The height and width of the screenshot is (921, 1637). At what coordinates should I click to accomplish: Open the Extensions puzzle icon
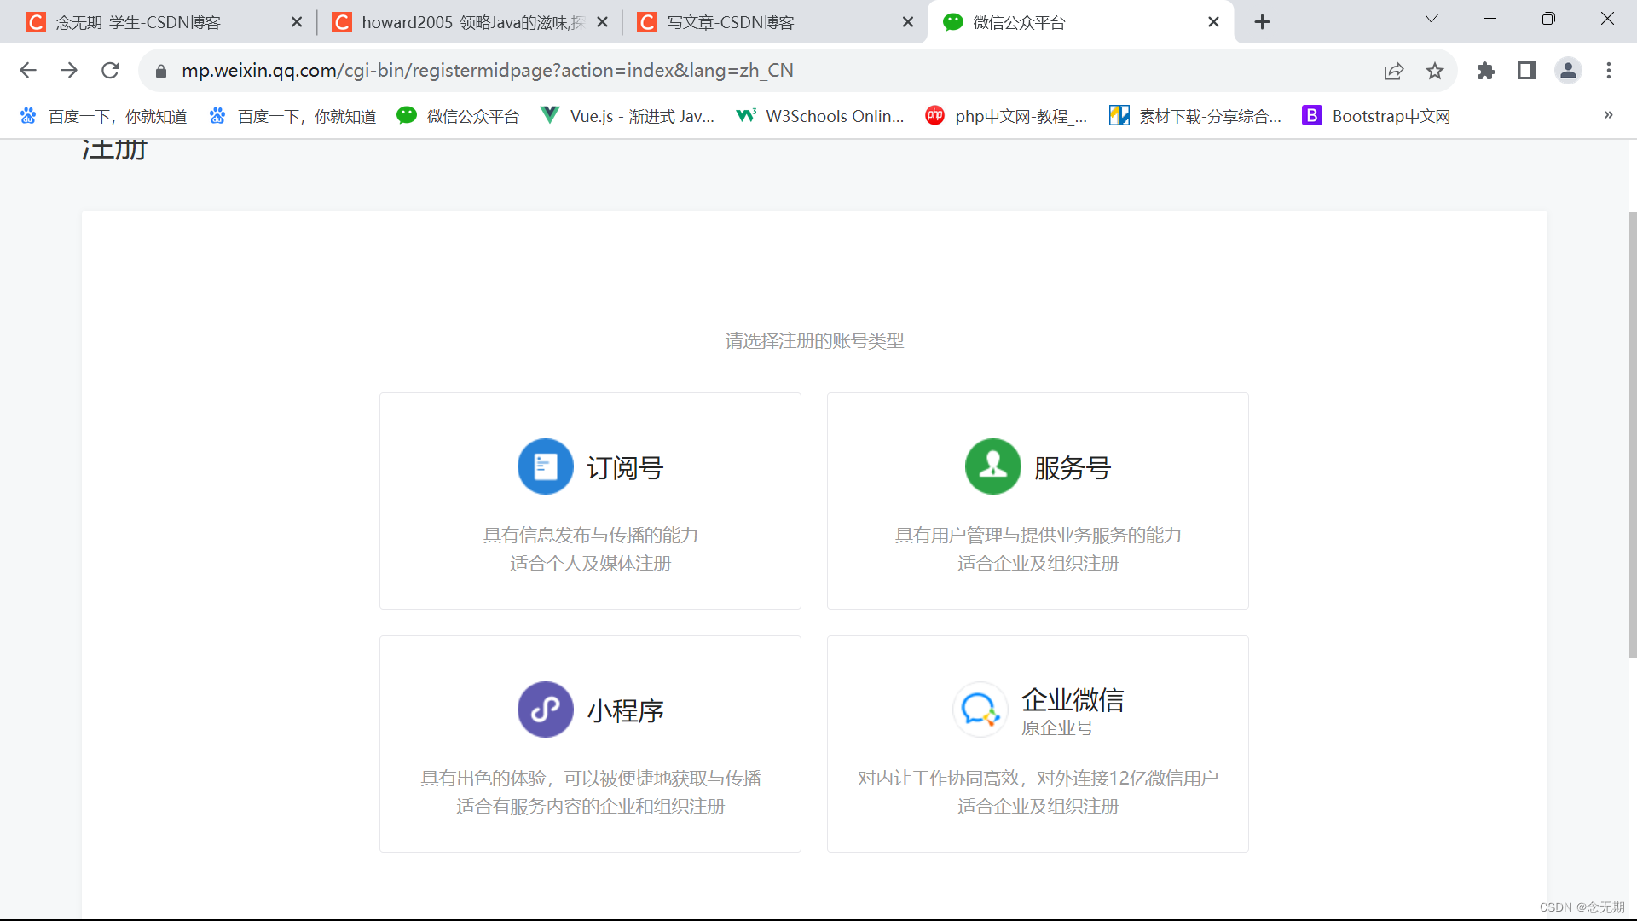click(1486, 71)
